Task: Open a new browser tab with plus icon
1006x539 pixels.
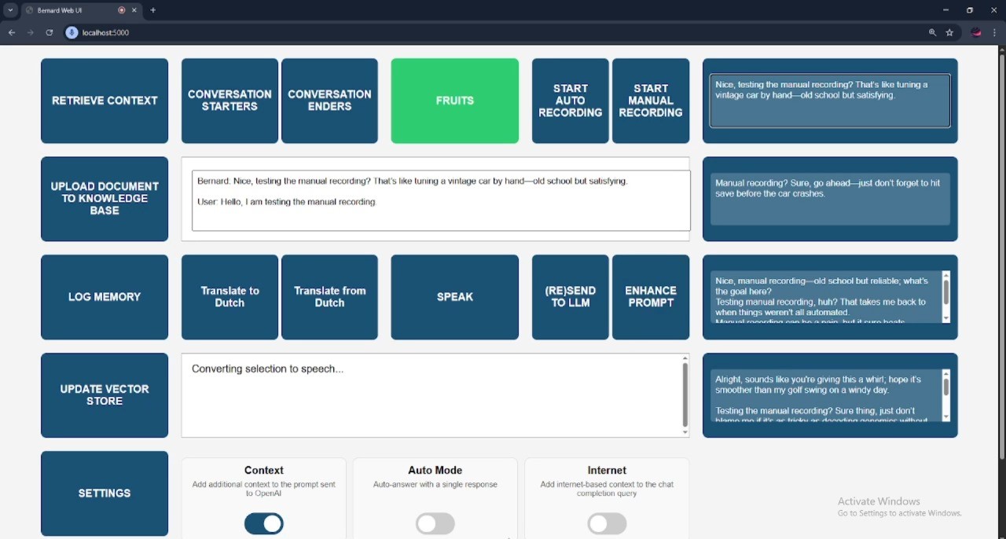Action: tap(153, 10)
